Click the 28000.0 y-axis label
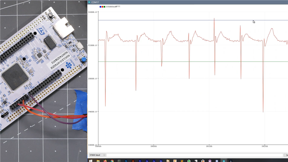The width and height of the screenshot is (288, 162). coord(92,79)
